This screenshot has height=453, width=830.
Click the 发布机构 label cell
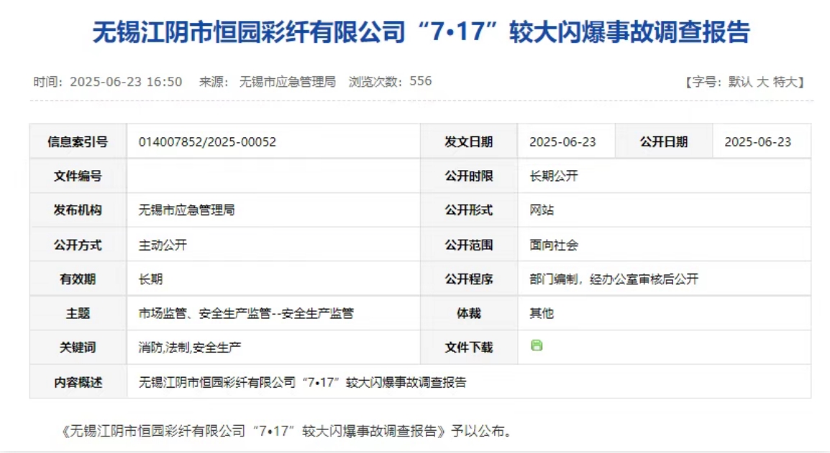click(78, 210)
